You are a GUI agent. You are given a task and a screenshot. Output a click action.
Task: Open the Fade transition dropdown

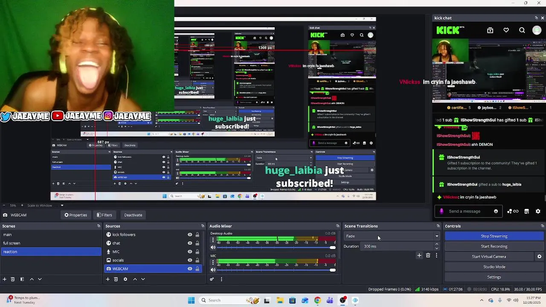tap(392, 236)
